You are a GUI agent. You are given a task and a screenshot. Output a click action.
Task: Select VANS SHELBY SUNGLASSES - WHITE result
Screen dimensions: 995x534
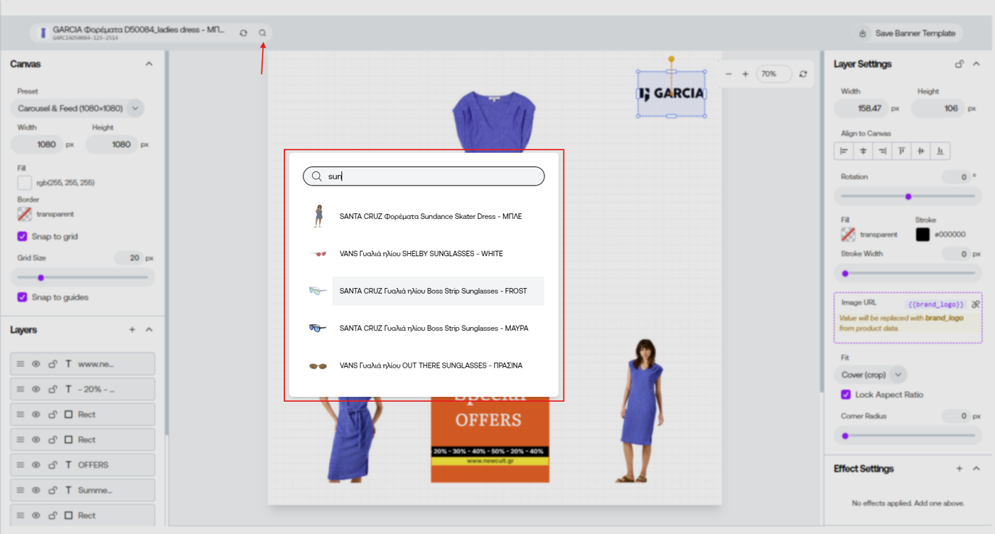point(424,254)
